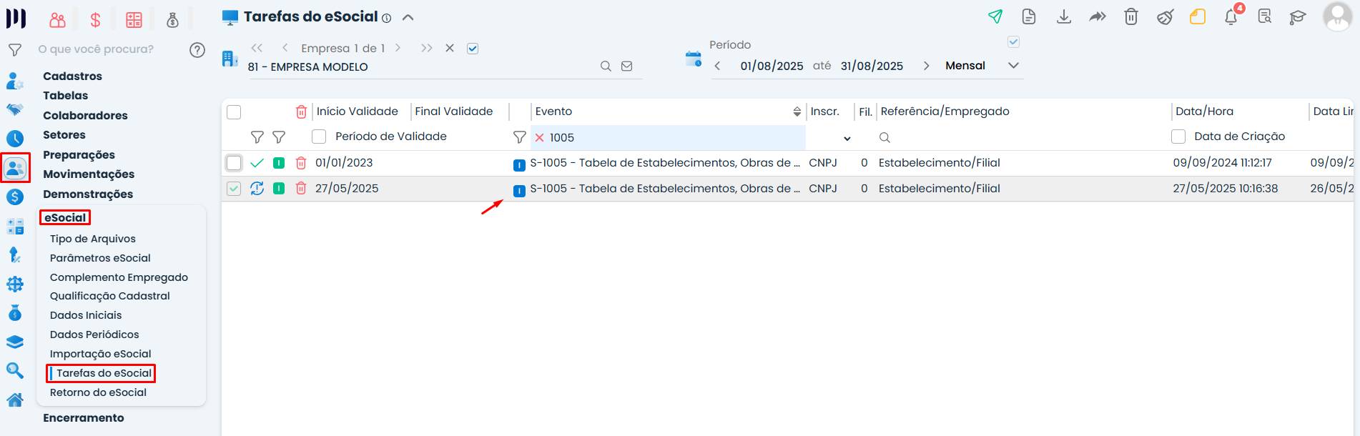Select Parâmetros eSocial in the sidebar
The height and width of the screenshot is (436, 1360).
[x=100, y=258]
